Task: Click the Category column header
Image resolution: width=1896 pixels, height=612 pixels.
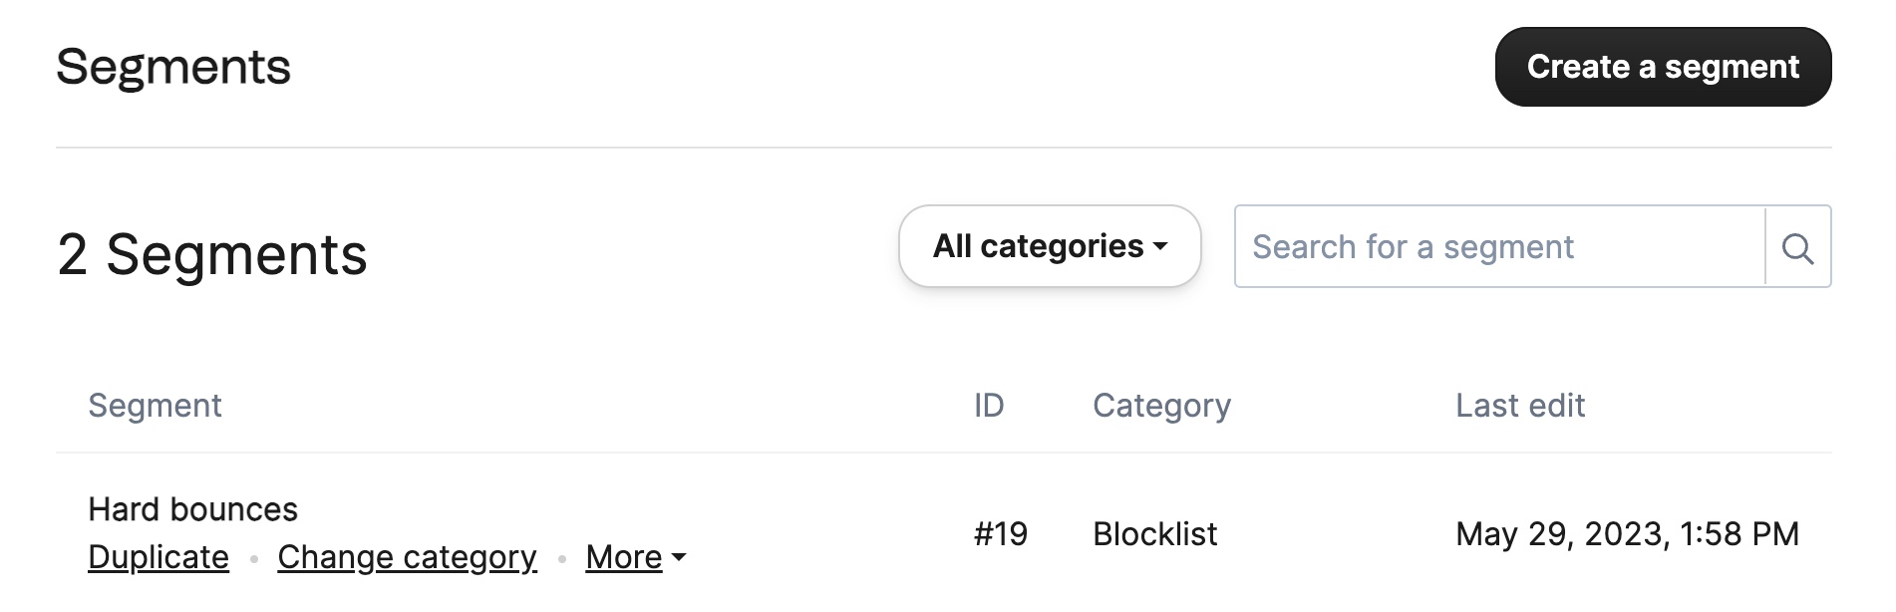Action: tap(1161, 406)
